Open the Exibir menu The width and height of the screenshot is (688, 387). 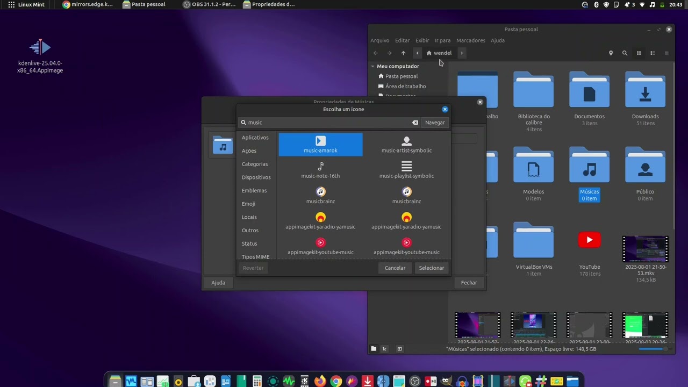point(422,40)
